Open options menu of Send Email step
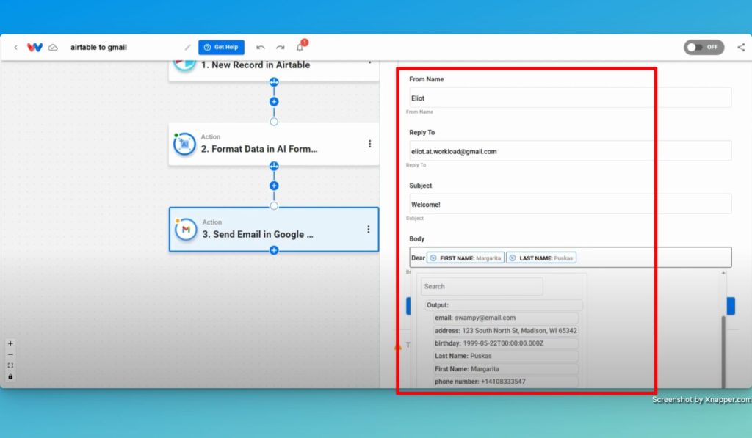This screenshot has width=752, height=438. (x=369, y=229)
